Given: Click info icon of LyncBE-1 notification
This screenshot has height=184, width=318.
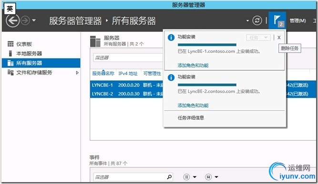Looking at the screenshot, I should [x=171, y=38].
